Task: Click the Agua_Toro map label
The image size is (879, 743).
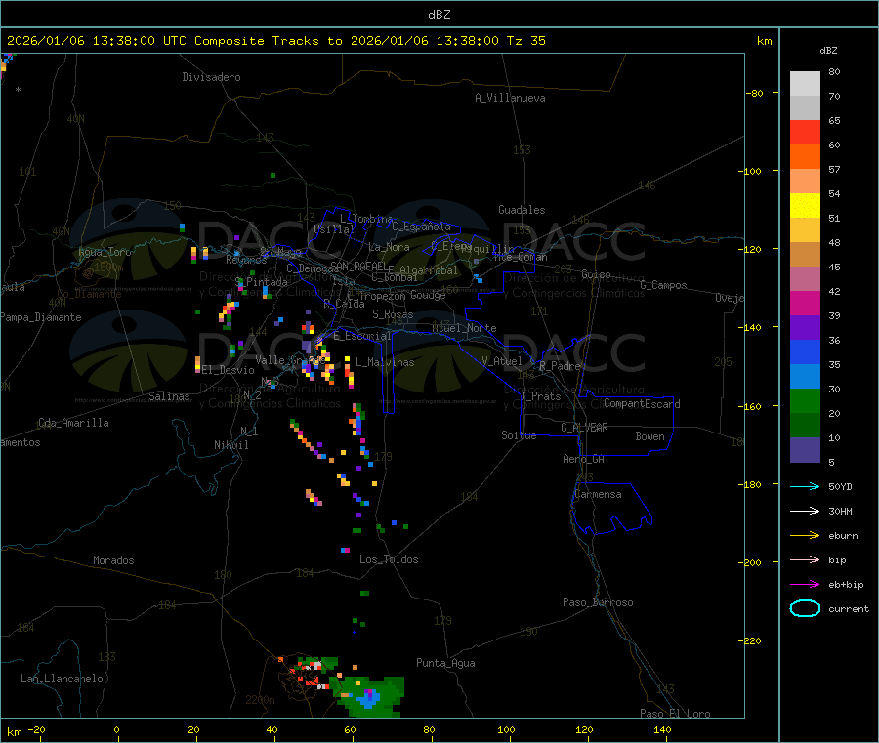Action: tap(105, 252)
